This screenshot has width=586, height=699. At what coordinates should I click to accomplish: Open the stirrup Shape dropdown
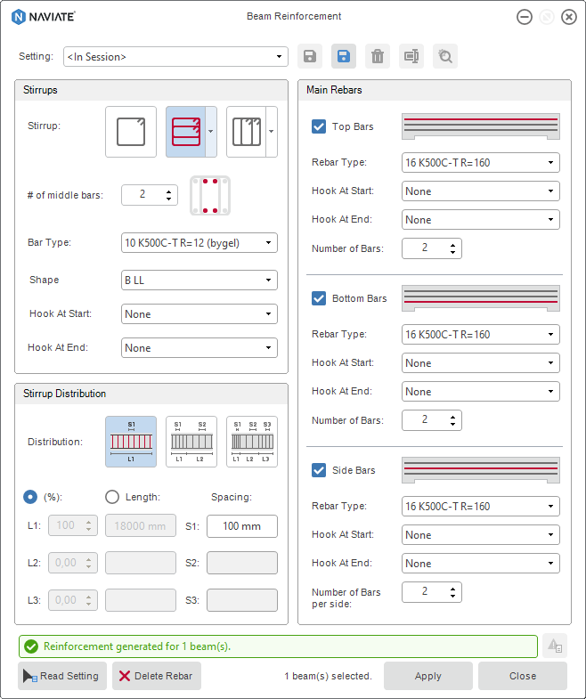click(199, 280)
